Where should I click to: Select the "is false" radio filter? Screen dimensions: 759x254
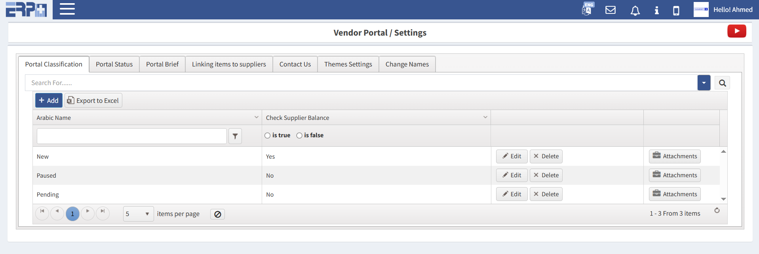tap(299, 136)
